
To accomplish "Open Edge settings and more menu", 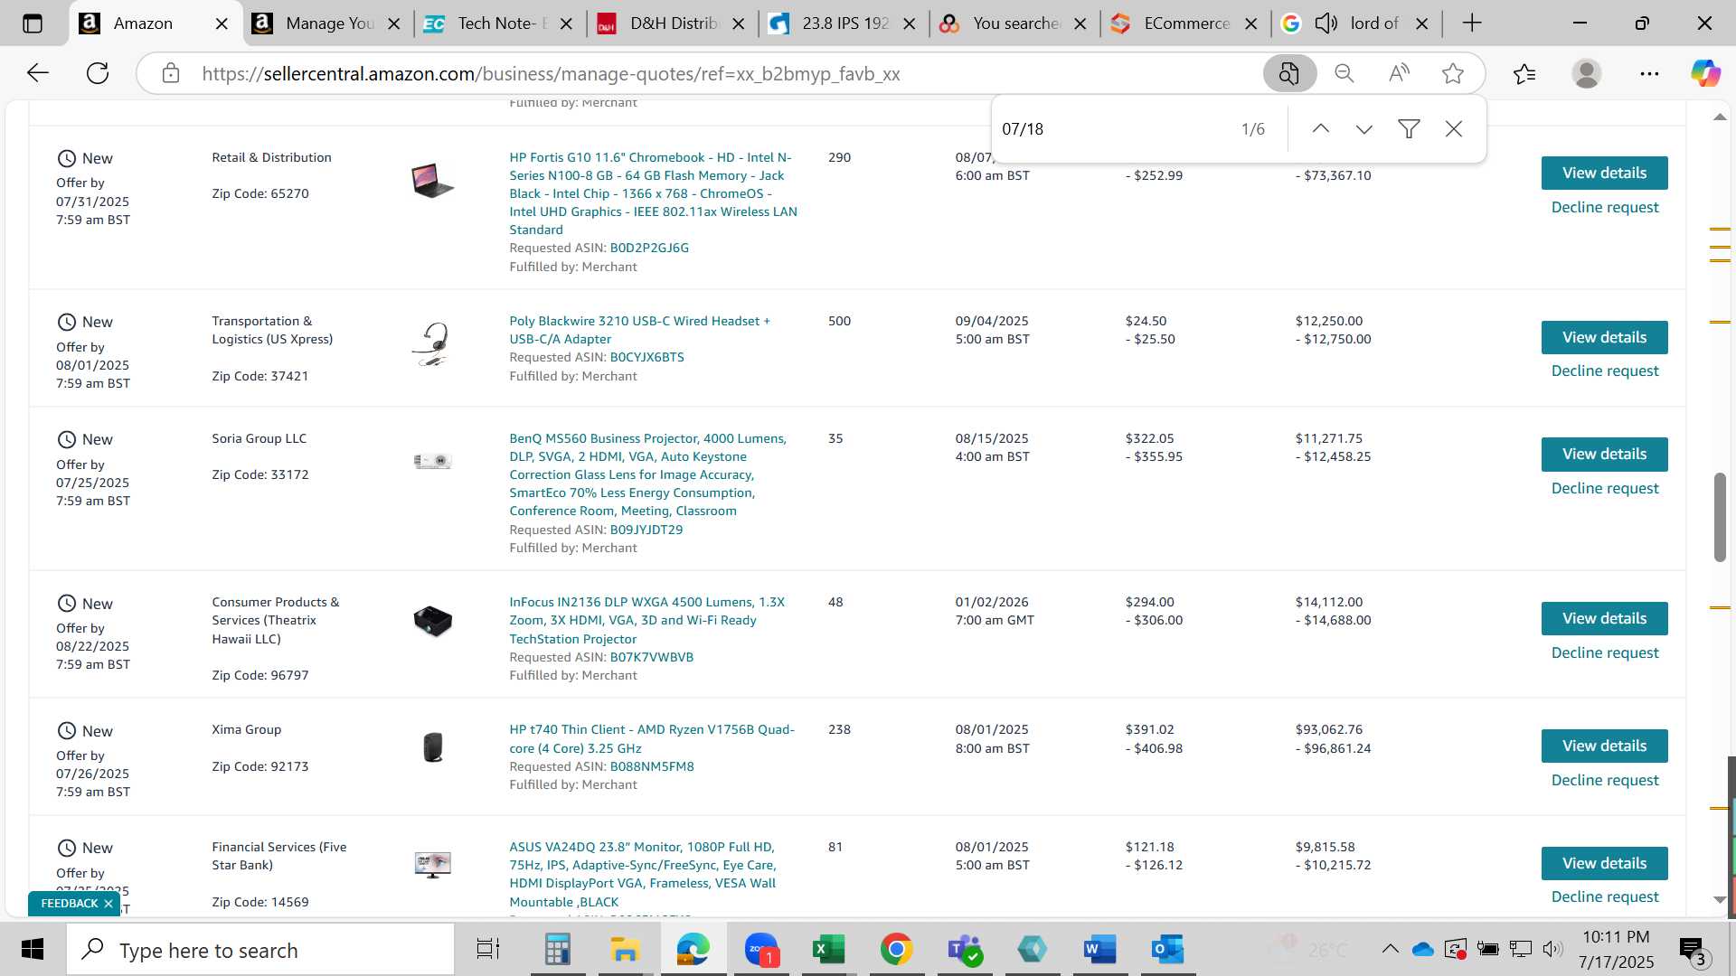I will pyautogui.click(x=1649, y=73).
